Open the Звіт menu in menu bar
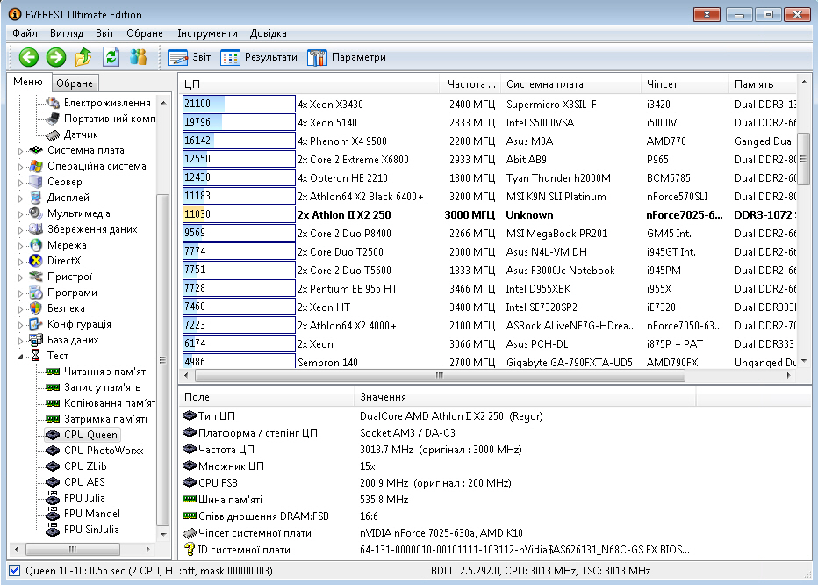 pos(104,33)
